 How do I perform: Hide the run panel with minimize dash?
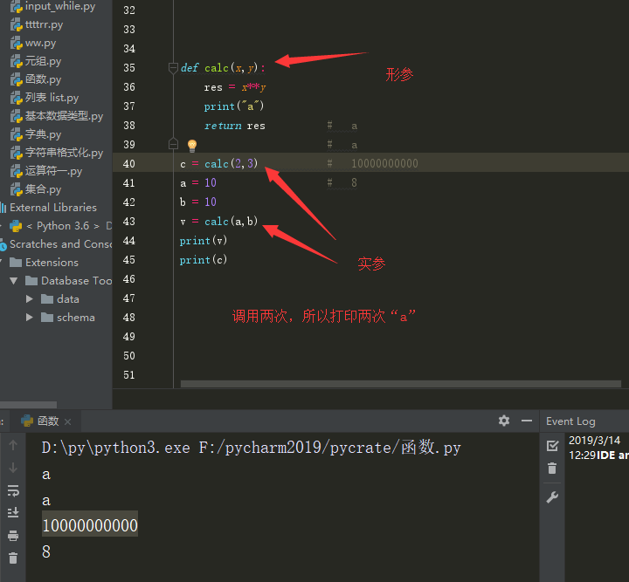pyautogui.click(x=527, y=421)
